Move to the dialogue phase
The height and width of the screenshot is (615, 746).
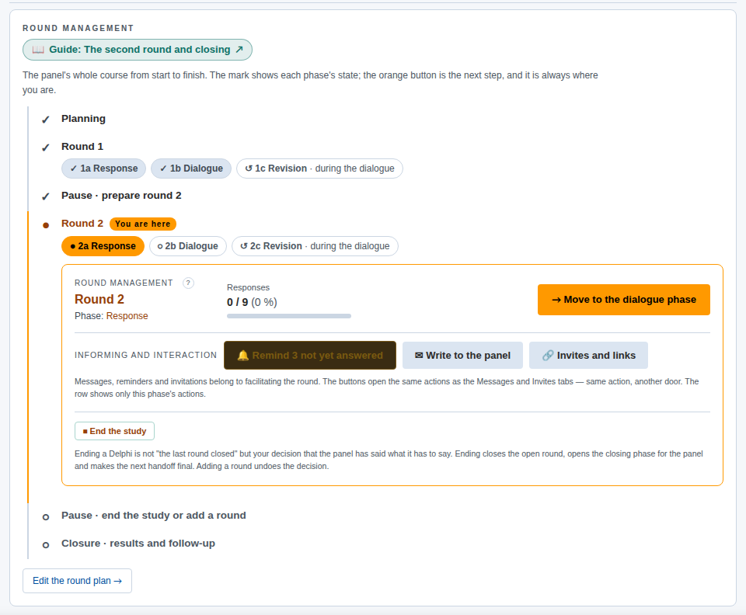click(x=624, y=300)
